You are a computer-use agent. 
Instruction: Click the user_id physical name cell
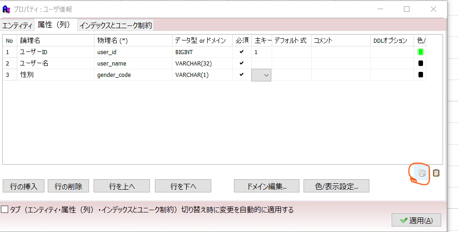coord(134,52)
